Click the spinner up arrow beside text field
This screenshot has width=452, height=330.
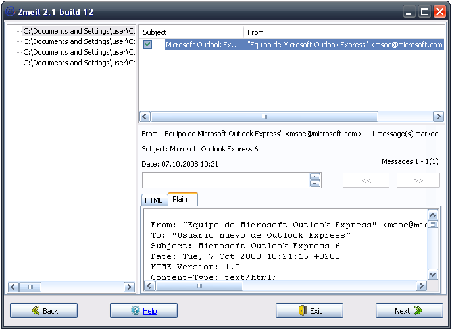point(315,177)
